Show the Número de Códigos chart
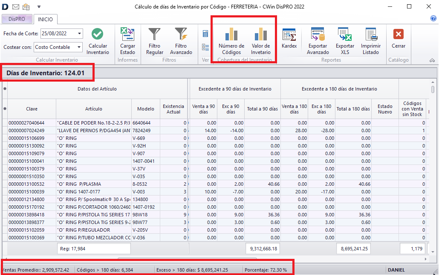 231,41
